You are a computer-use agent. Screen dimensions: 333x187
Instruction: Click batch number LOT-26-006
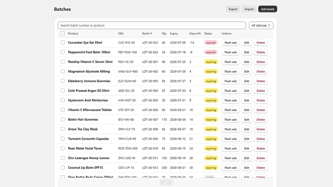click(x=150, y=110)
